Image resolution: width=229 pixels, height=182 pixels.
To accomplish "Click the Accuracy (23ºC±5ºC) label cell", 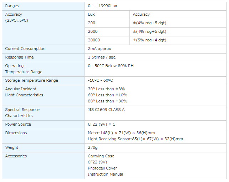I will click(16, 17).
